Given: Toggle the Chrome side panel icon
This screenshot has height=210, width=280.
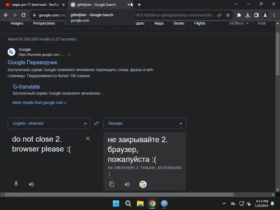Looking at the screenshot, I should [256, 15].
